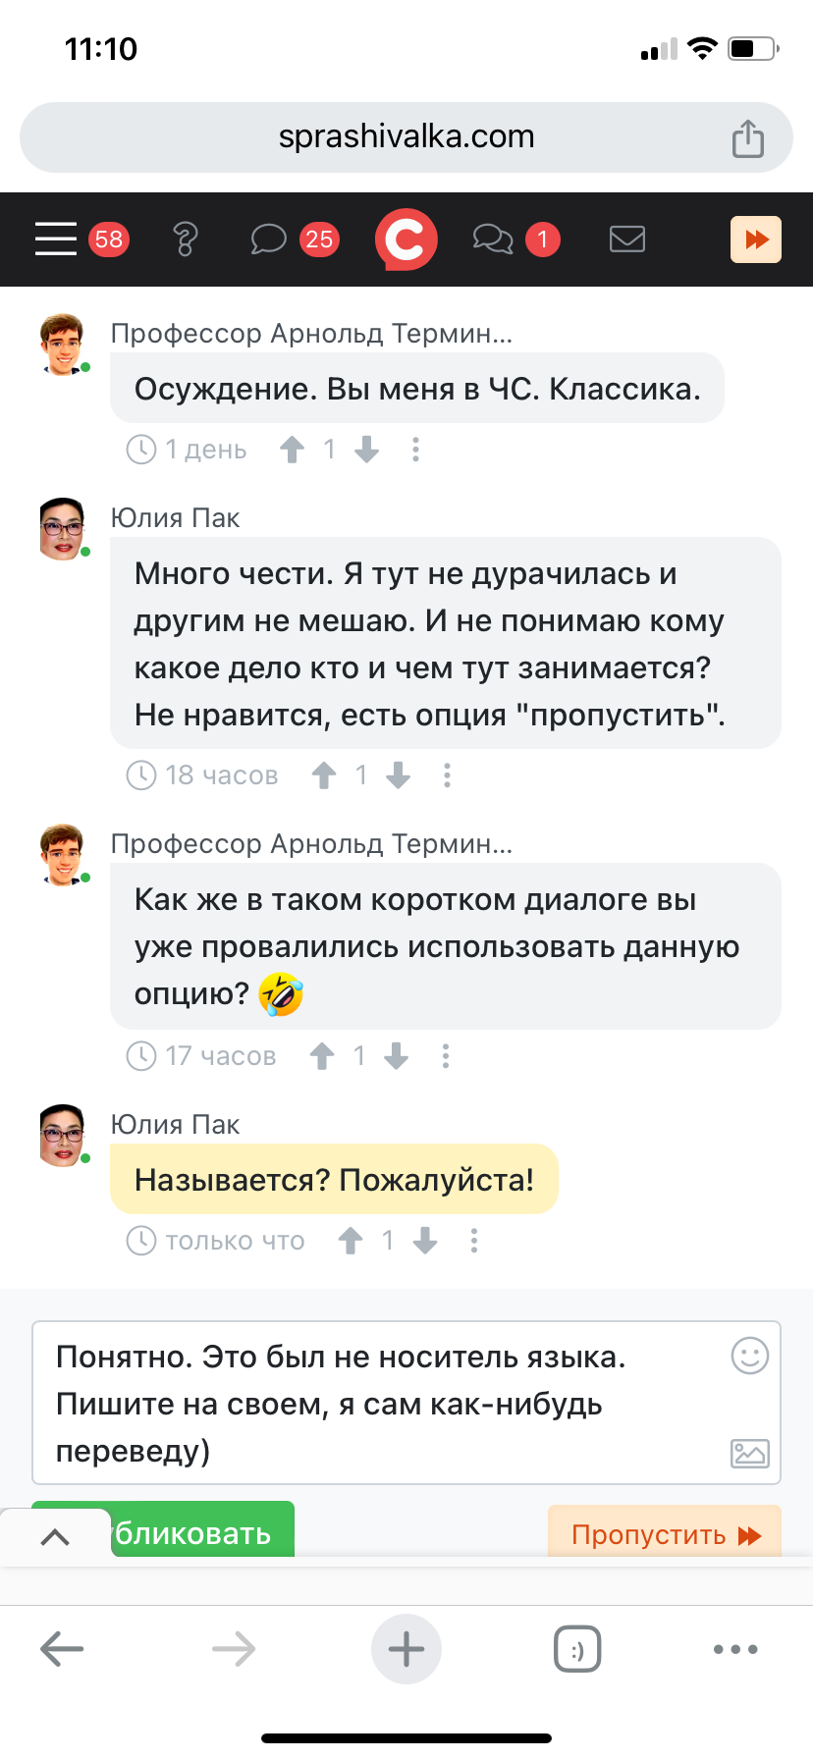This screenshot has width=813, height=1759.
Task: Open the comments bubble with 25 badge
Action: coord(268,239)
